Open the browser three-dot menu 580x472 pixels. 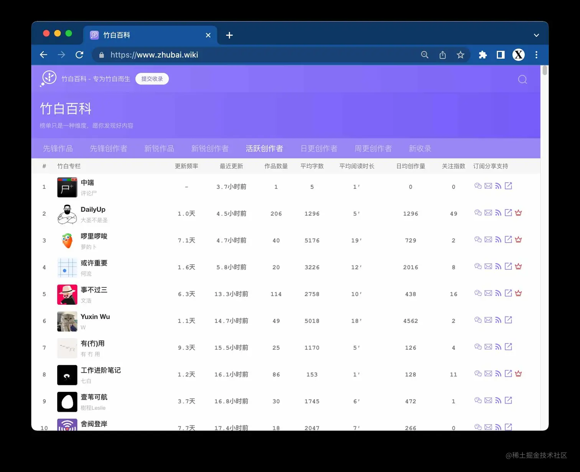click(x=536, y=55)
